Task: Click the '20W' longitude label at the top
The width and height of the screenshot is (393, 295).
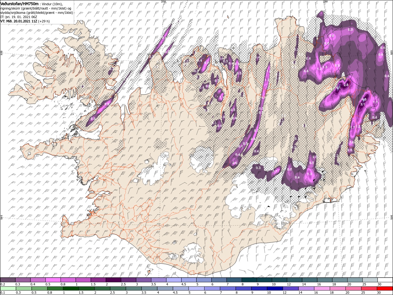Action: pos(163,2)
